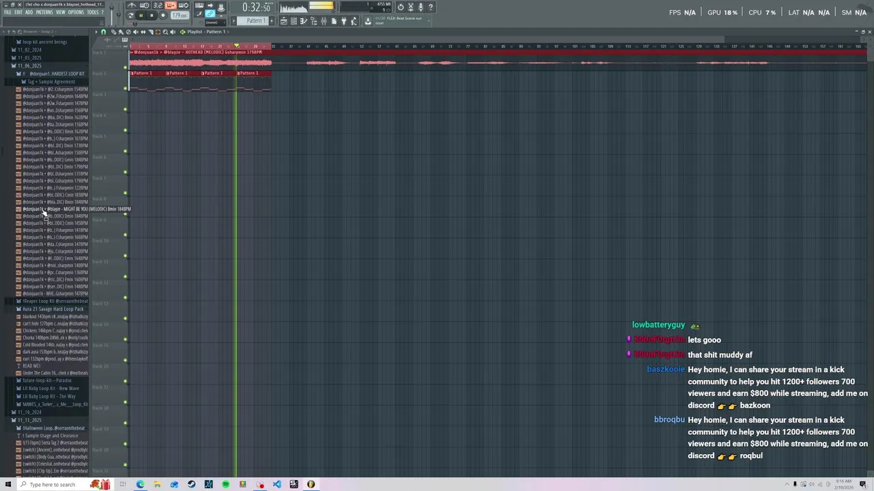The height and width of the screenshot is (491, 874).
Task: Click the plugin picker plug icon
Action: pyautogui.click(x=343, y=21)
